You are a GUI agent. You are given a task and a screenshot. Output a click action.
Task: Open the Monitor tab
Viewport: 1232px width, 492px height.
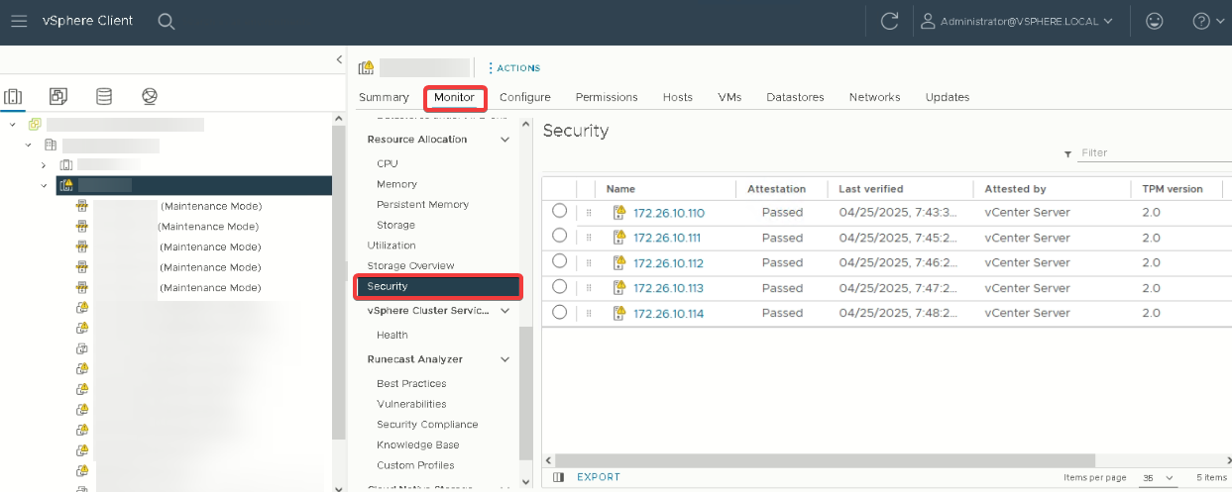point(454,97)
